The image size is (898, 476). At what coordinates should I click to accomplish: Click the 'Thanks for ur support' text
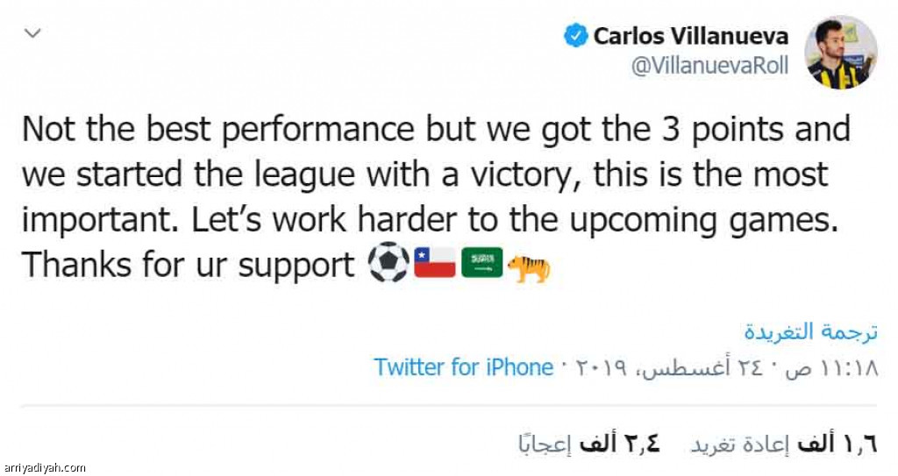(188, 264)
